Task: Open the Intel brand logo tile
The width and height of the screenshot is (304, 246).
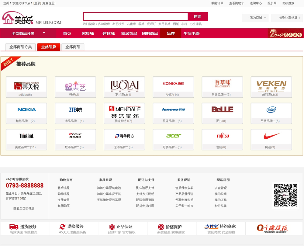Action: point(271,110)
